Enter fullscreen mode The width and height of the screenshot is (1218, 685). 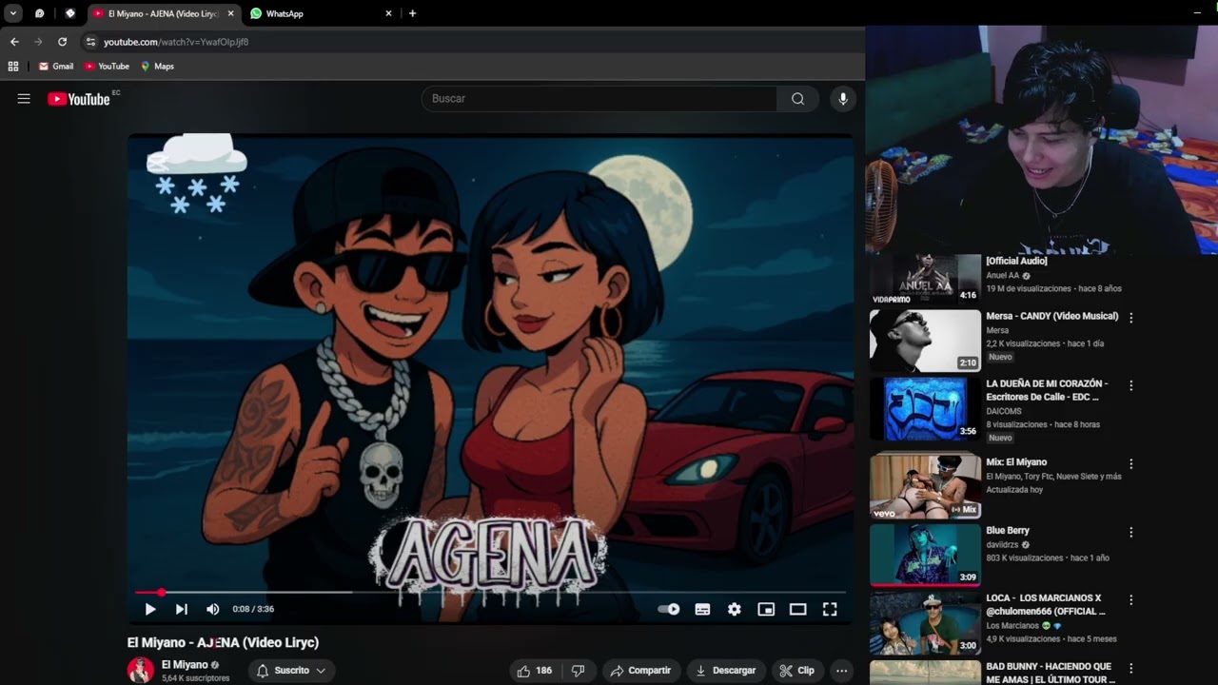[x=830, y=609]
